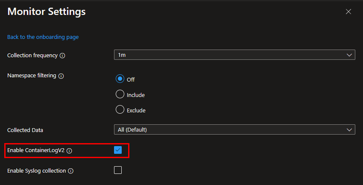Screen dimensions: 363x185
Task: Select the Off namespace filtering option
Action: [x=120, y=79]
